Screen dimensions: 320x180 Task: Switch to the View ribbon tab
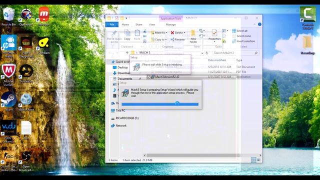152,24
